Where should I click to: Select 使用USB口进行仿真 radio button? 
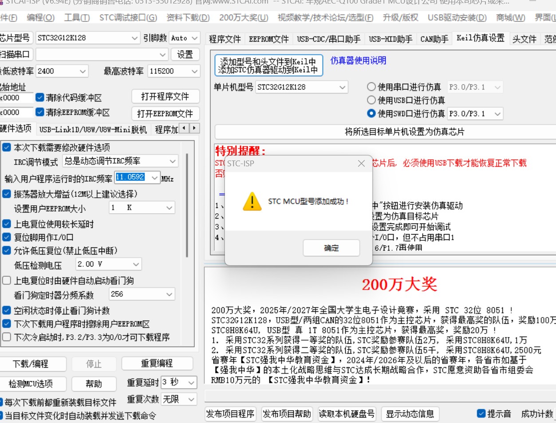[x=371, y=100]
